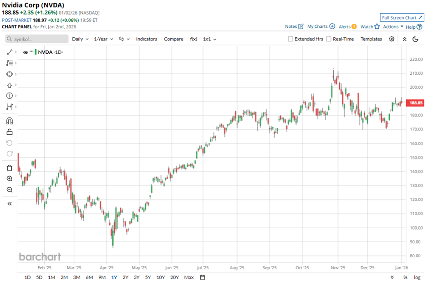Open Full Screen Chart
428x286 pixels.
click(402, 18)
